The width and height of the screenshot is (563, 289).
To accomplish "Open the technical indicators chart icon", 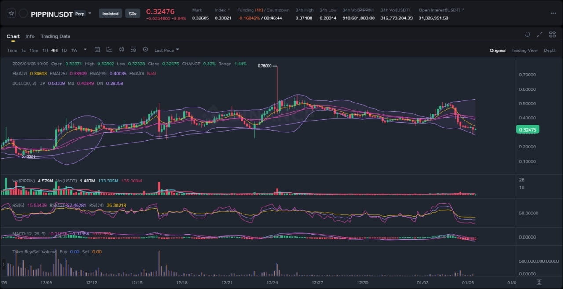I will [109, 50].
